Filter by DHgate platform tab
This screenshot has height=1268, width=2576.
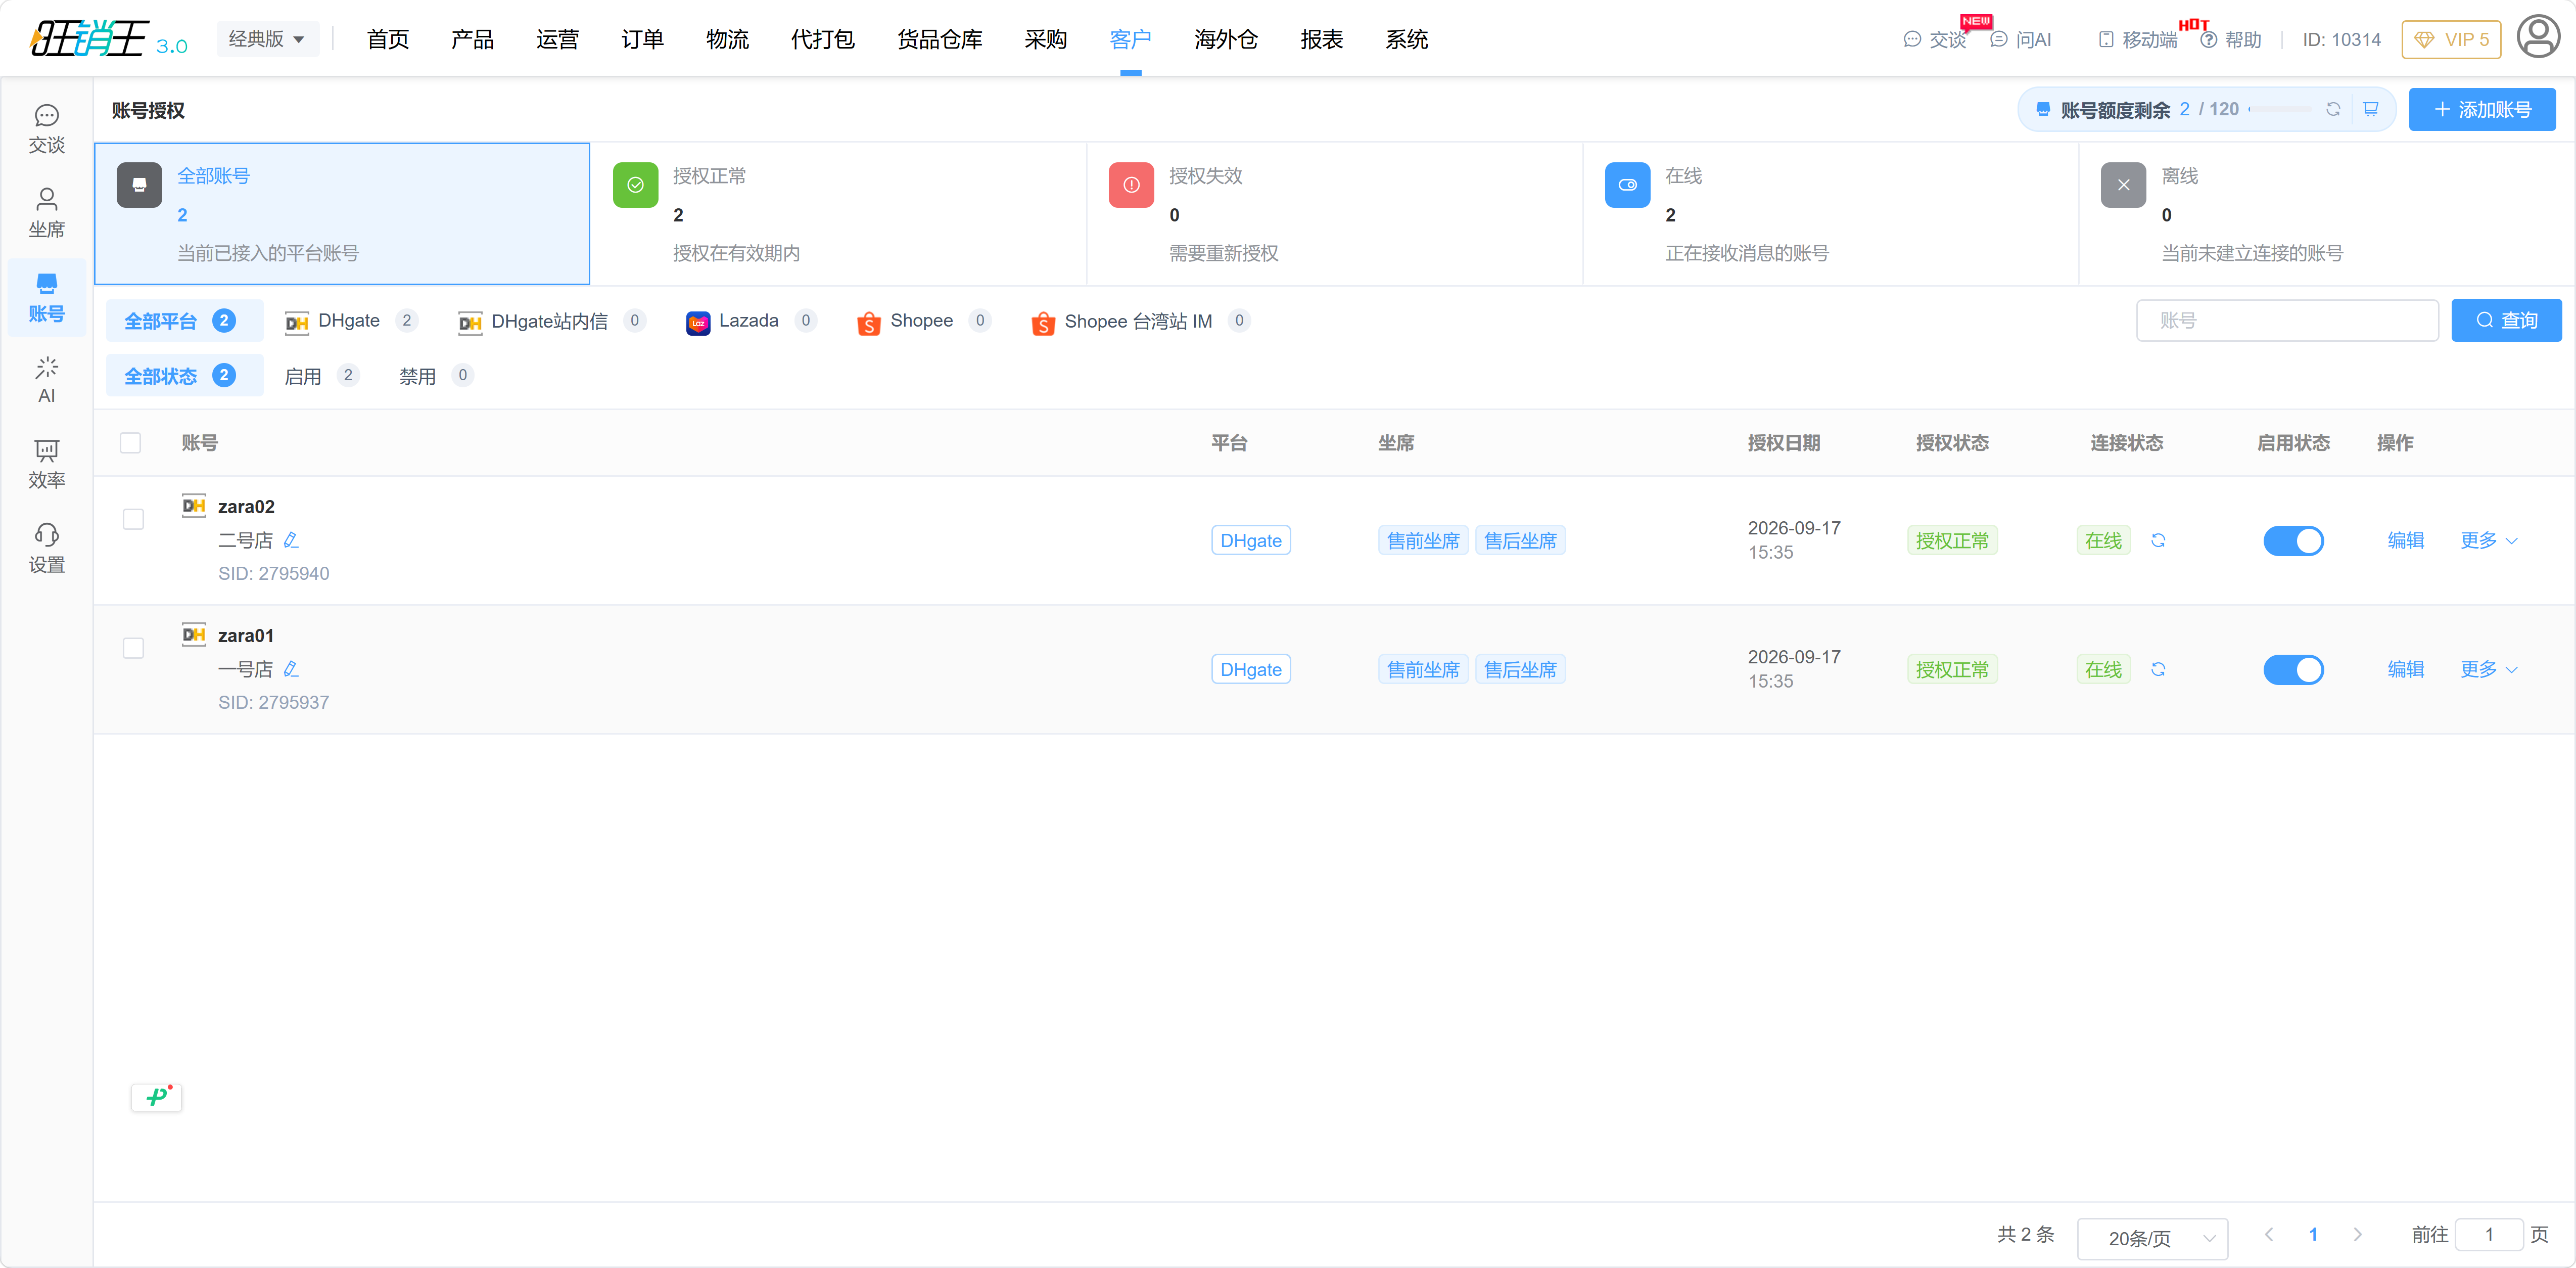[x=350, y=321]
